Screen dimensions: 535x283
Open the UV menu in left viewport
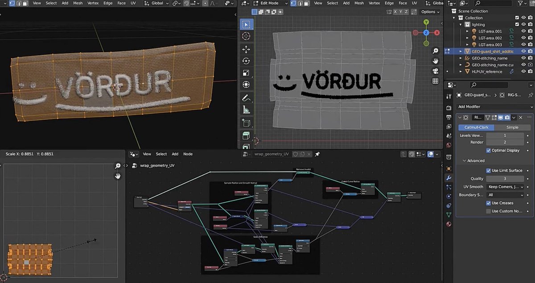pos(133,3)
